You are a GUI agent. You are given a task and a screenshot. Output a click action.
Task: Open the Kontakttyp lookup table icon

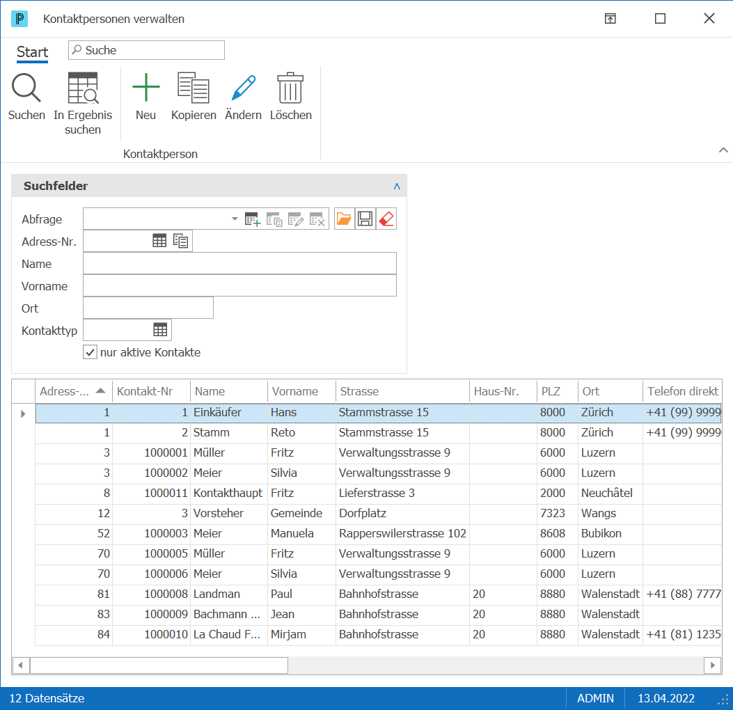pyautogui.click(x=160, y=330)
